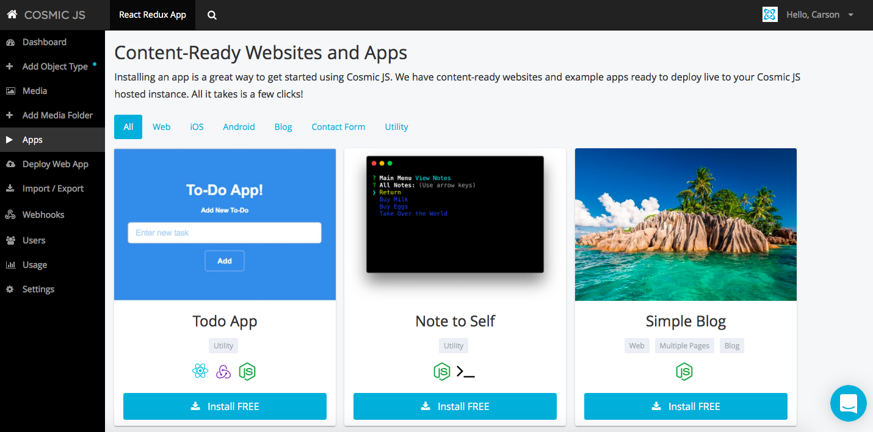This screenshot has width=873, height=432.
Task: Click the download icon beside Import / Export
Action: pos(10,189)
